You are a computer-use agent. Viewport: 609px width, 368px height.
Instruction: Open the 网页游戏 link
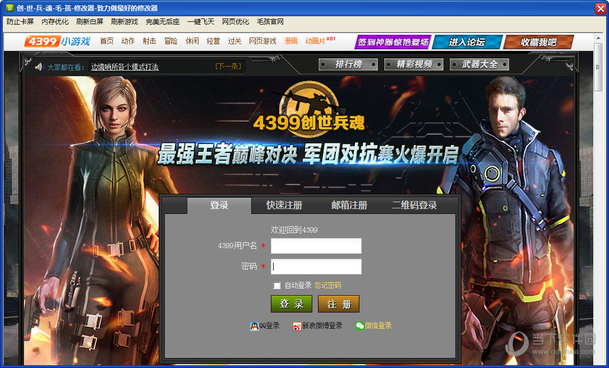262,41
